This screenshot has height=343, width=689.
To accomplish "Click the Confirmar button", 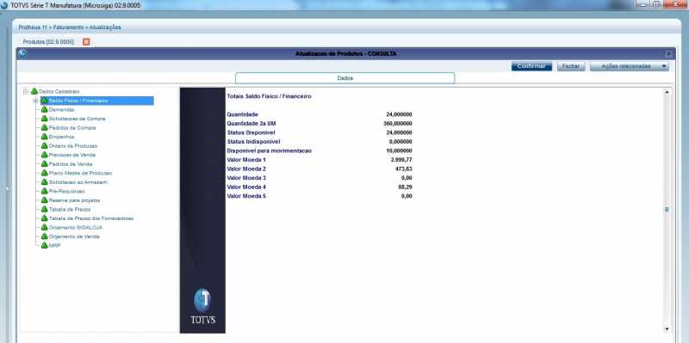I will pyautogui.click(x=531, y=66).
